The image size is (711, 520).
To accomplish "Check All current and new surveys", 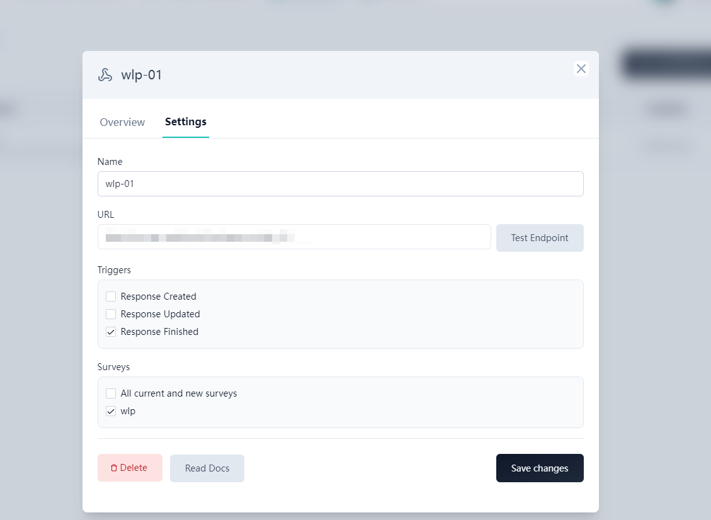I will [x=111, y=393].
